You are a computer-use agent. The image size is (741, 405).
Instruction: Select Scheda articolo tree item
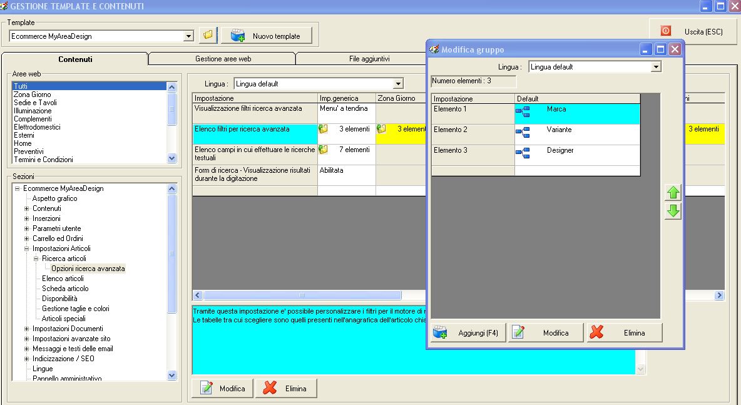65,289
